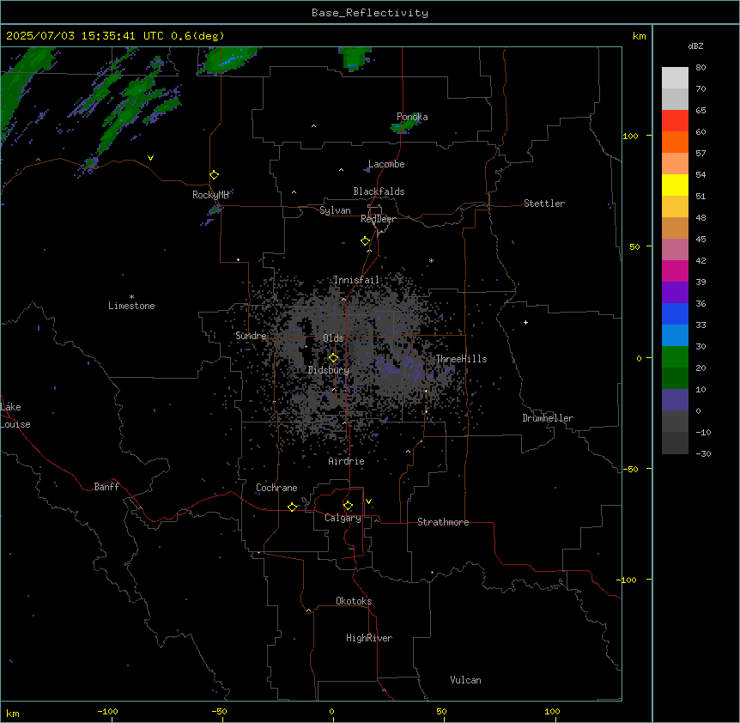Screen dimensions: 740x723
Task: Click the Base_Reflectivity title
Action: tap(370, 13)
